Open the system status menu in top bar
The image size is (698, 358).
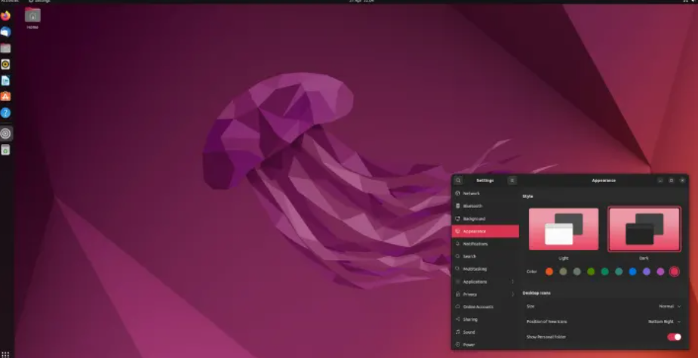[x=690, y=2]
